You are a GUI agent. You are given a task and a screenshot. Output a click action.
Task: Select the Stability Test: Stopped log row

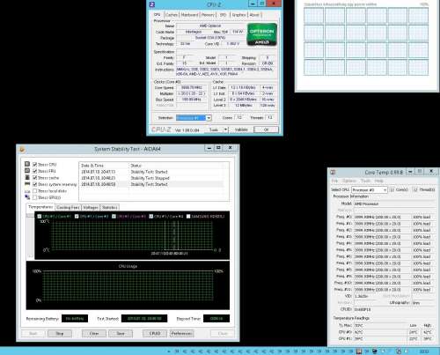[151, 178]
